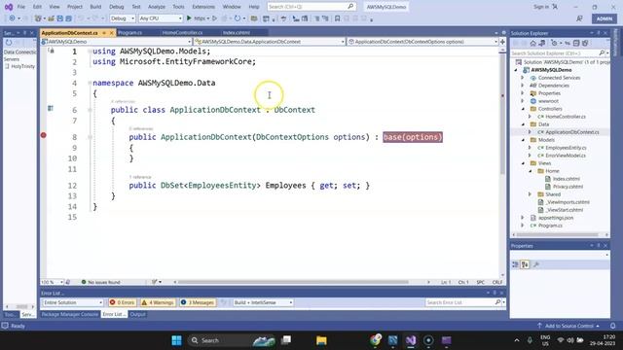Collapse the Models folder
The width and height of the screenshot is (623, 350).
click(523, 140)
